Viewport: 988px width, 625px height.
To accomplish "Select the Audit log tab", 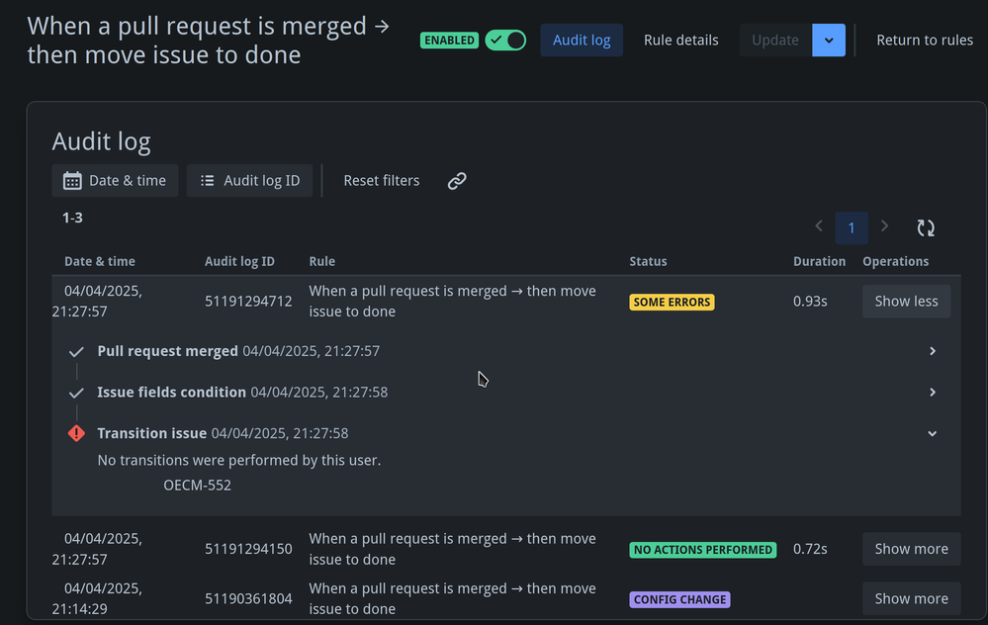I will (x=581, y=40).
